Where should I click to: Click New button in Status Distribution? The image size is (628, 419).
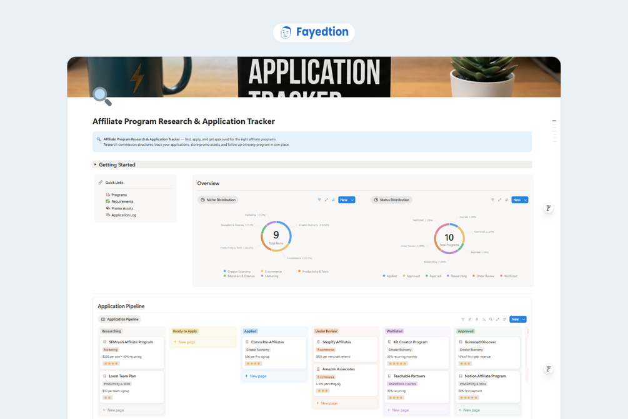tap(517, 199)
